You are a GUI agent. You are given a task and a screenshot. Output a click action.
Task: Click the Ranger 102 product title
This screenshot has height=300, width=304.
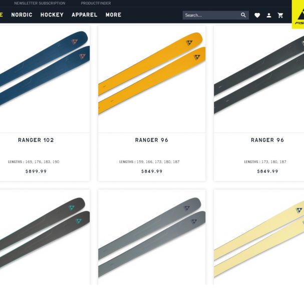(36, 140)
